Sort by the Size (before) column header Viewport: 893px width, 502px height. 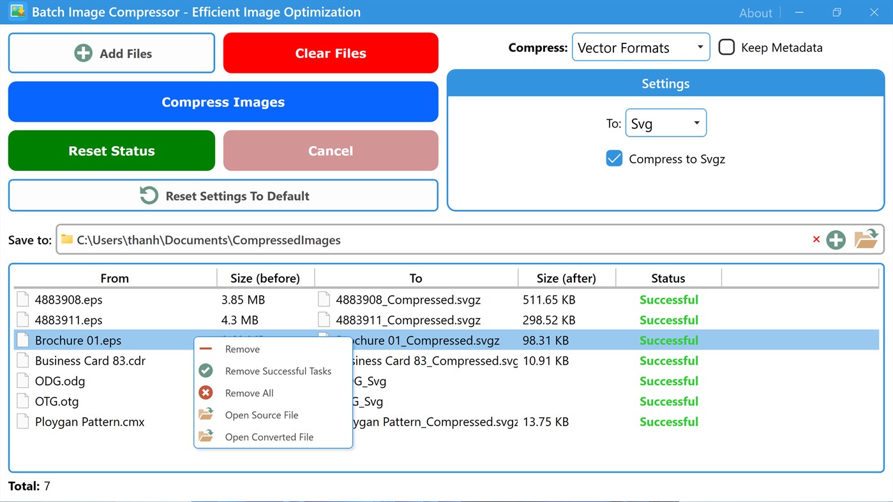(266, 278)
